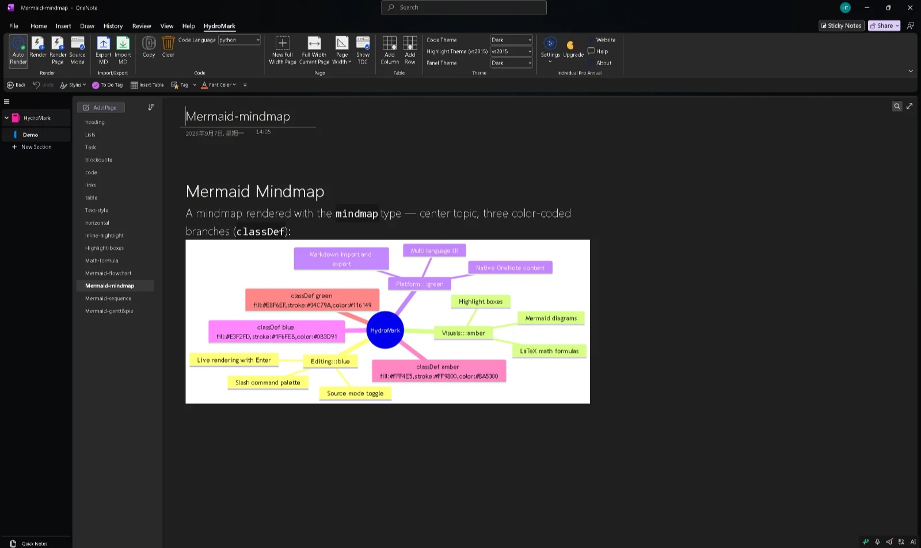The image size is (921, 548).
Task: Toggle the navigation pane hamburger icon
Action: coord(7,101)
